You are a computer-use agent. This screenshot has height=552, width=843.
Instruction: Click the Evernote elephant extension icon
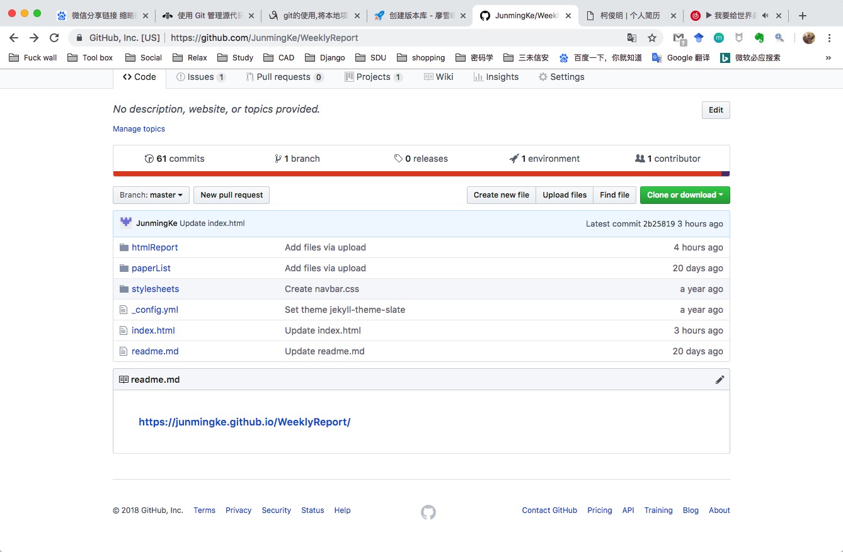(x=759, y=38)
